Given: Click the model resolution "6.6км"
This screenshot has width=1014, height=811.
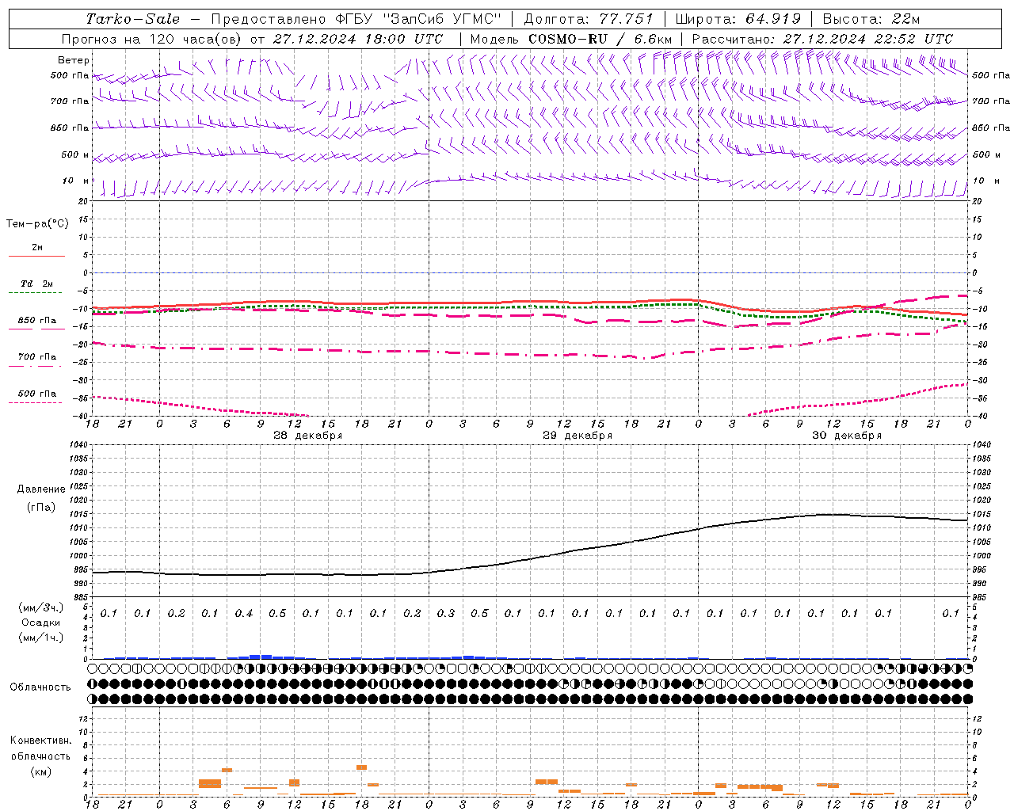Looking at the screenshot, I should coord(654,39).
